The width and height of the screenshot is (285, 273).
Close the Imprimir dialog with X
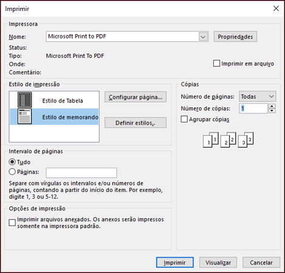(276, 9)
